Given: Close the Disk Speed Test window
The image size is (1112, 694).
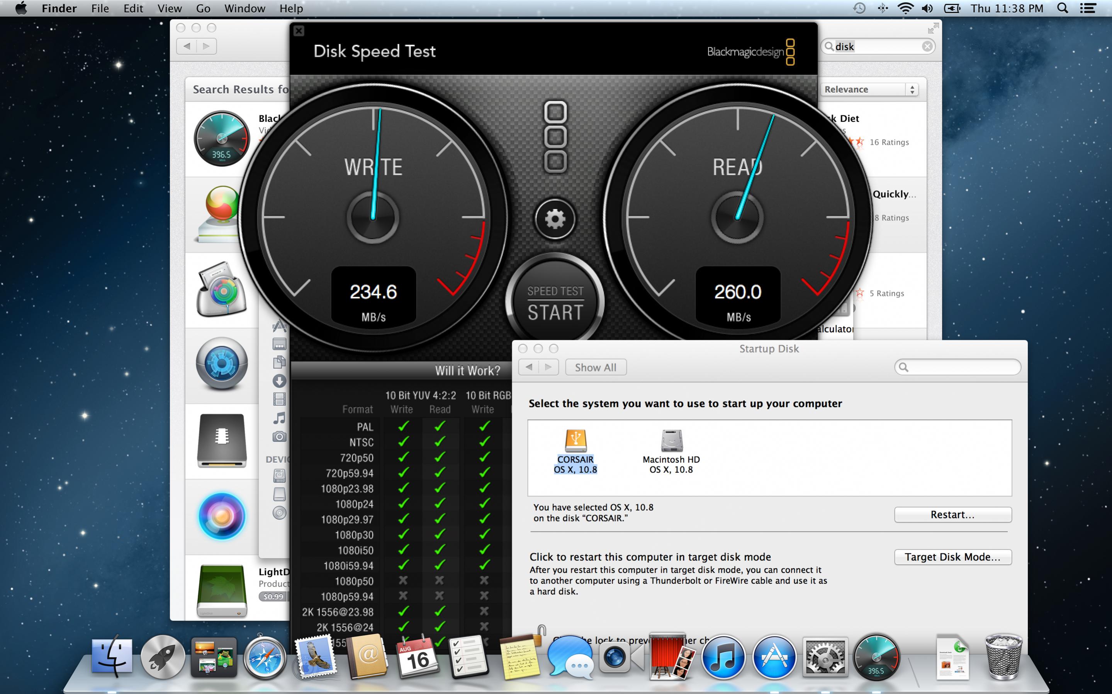Looking at the screenshot, I should [x=299, y=31].
